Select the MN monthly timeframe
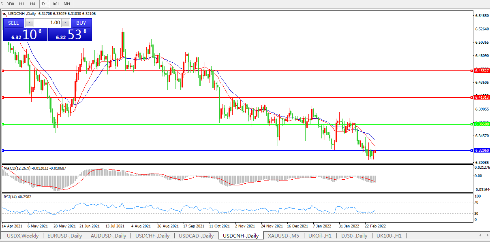This screenshot has height=242, width=490. pyautogui.click(x=67, y=4)
